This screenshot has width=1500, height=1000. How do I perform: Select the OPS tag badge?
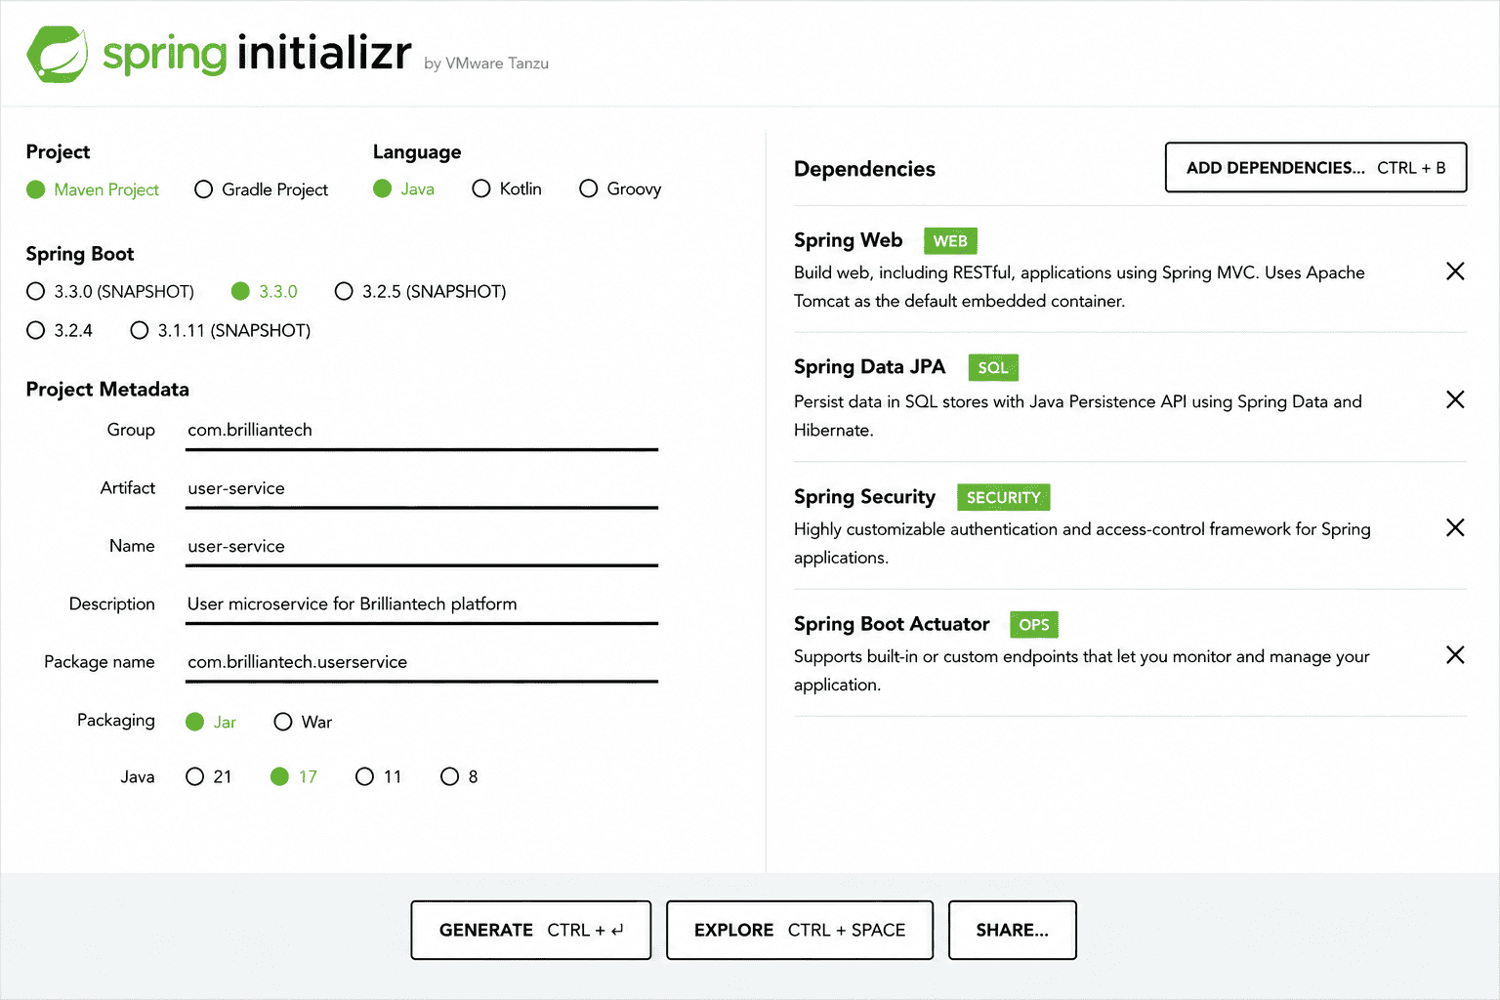pyautogui.click(x=1034, y=625)
